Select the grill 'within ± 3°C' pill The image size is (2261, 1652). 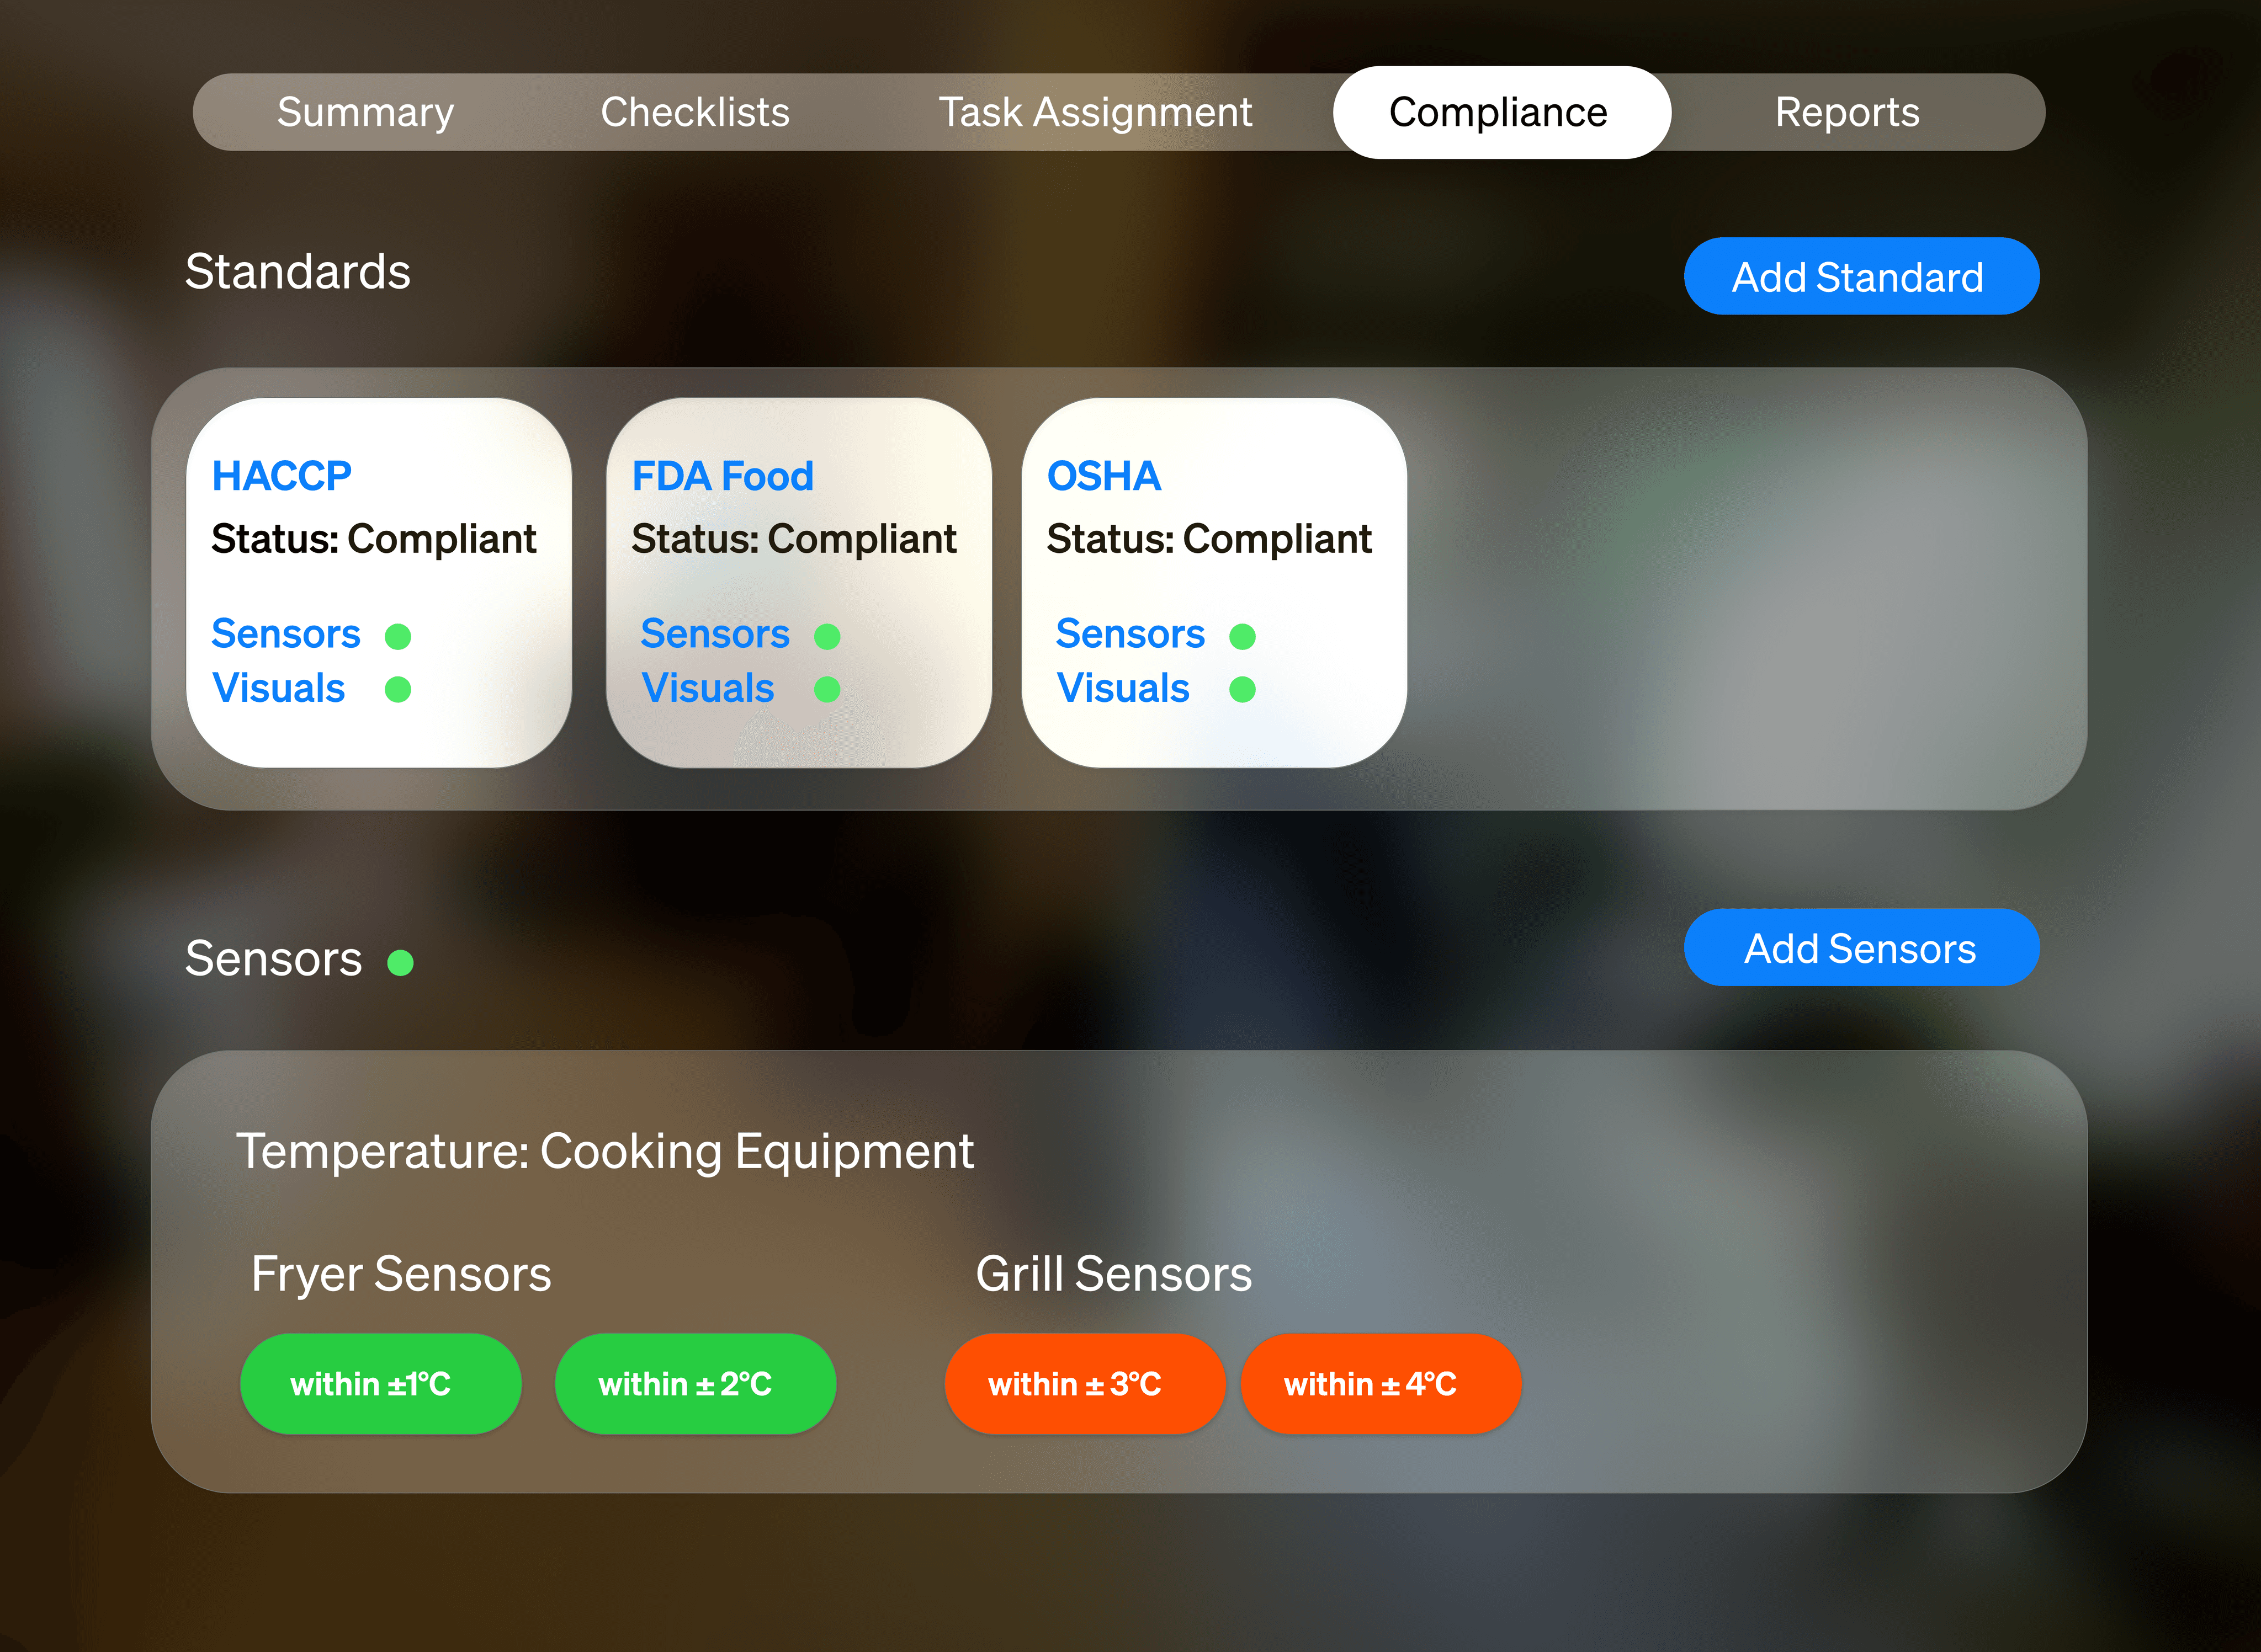[x=1085, y=1383]
